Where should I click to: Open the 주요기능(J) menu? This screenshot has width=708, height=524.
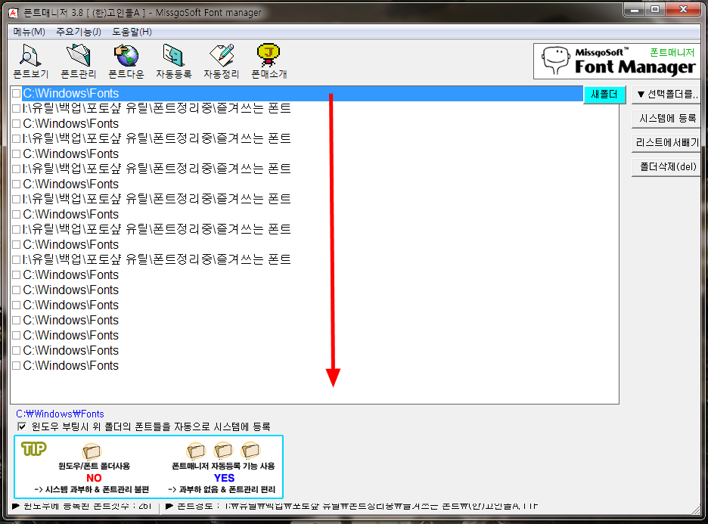point(79,32)
